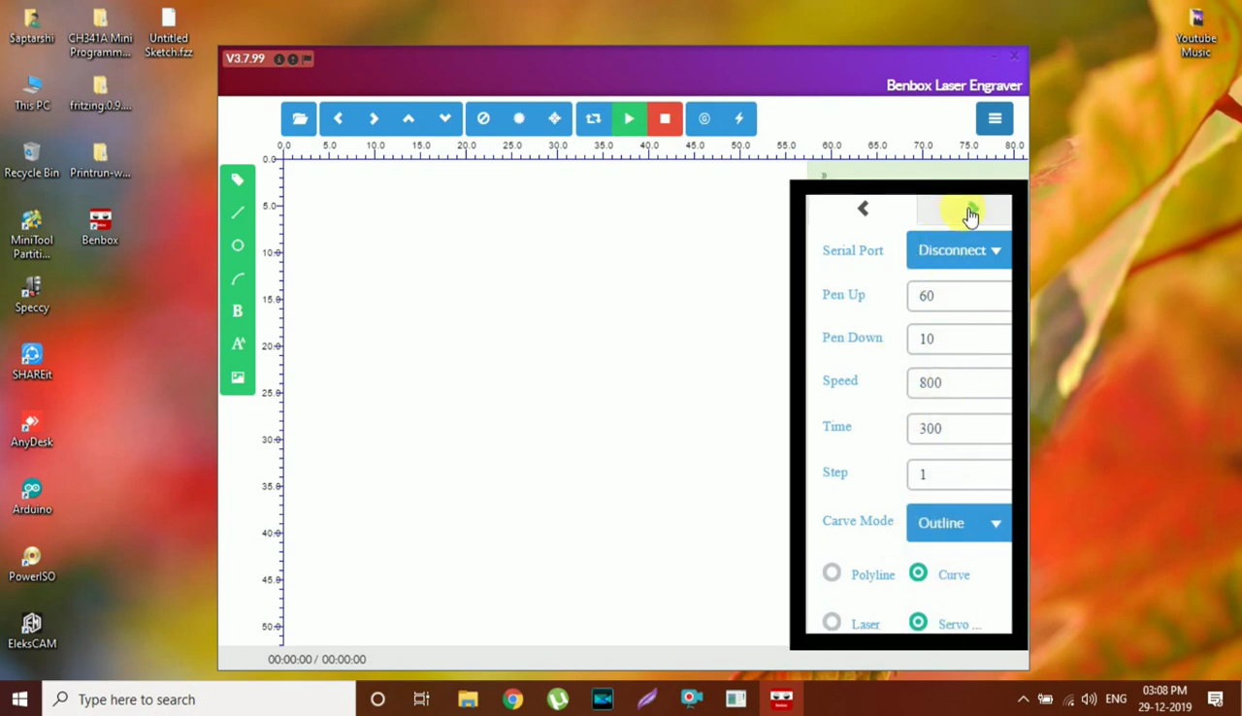The height and width of the screenshot is (716, 1242).
Task: Open the Serial Port Disconnect dropdown
Action: [x=959, y=250]
